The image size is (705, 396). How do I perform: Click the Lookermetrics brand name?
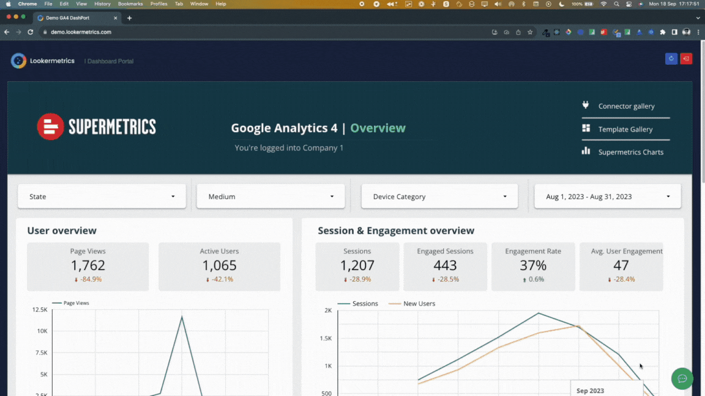(x=52, y=61)
